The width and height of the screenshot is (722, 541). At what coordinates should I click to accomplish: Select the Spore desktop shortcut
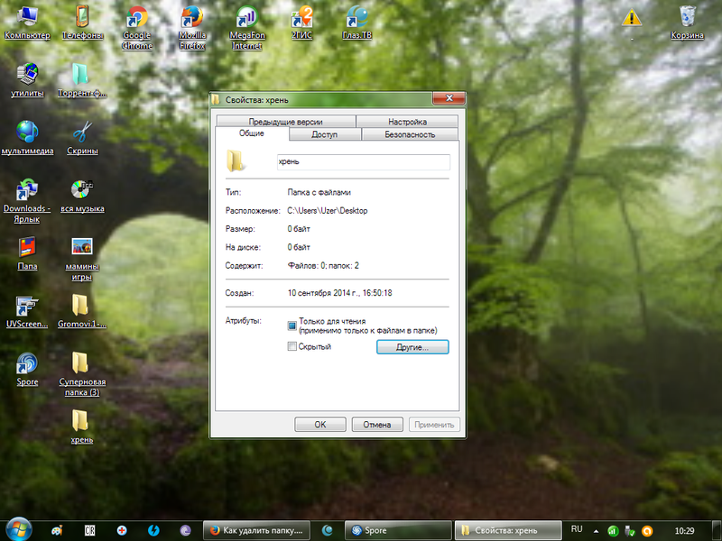point(27,363)
